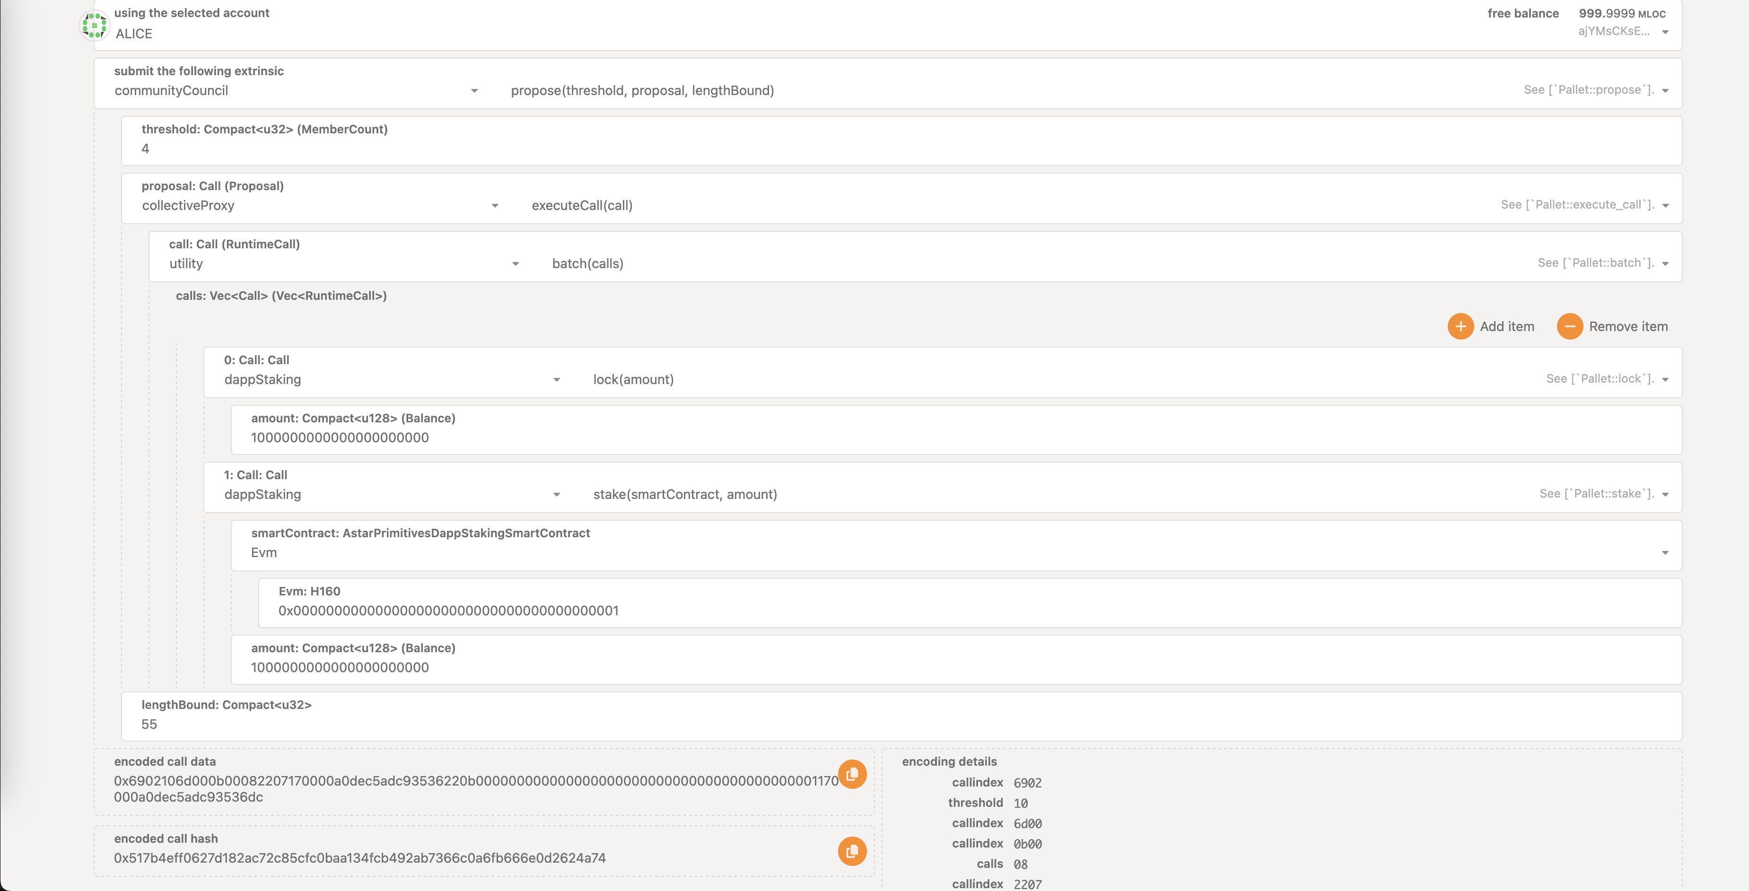Screen dimensions: 1749x891
Task: Expand the smartContract Evm type selector
Action: 1665,553
